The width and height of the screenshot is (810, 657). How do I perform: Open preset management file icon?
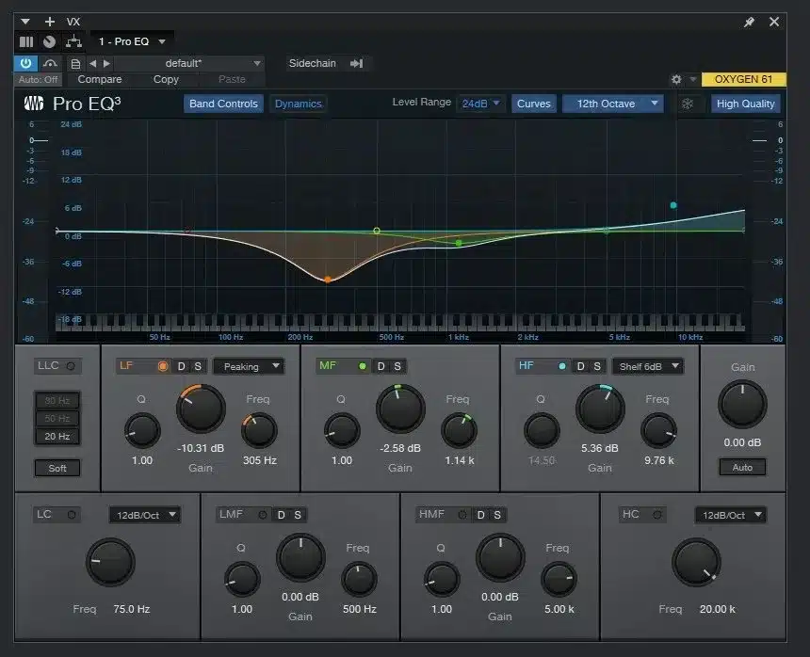(x=75, y=63)
